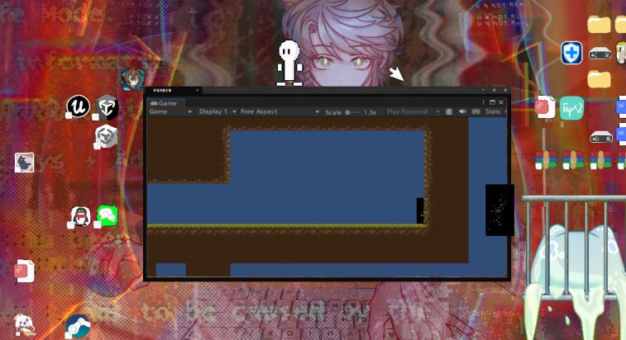Open the D drive icon above archives
This screenshot has width=626, height=340.
[601, 137]
